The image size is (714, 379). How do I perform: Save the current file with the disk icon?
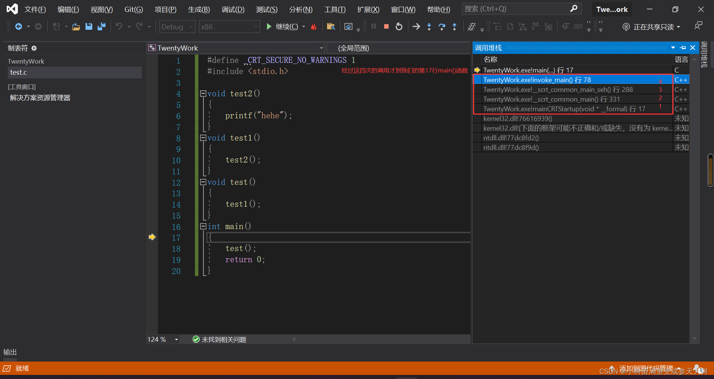click(x=89, y=26)
